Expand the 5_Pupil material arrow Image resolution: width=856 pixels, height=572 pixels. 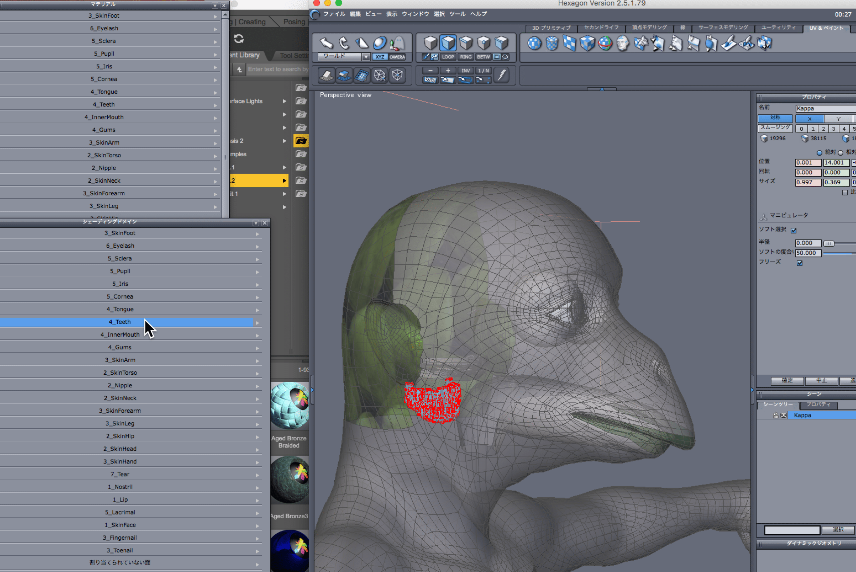point(215,54)
